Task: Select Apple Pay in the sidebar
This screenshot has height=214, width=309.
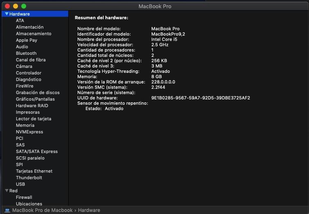Action: pyautogui.click(x=27, y=40)
